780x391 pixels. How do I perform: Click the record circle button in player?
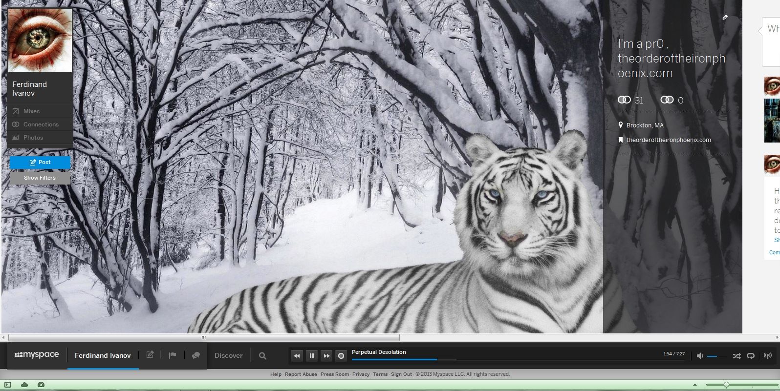[341, 356]
